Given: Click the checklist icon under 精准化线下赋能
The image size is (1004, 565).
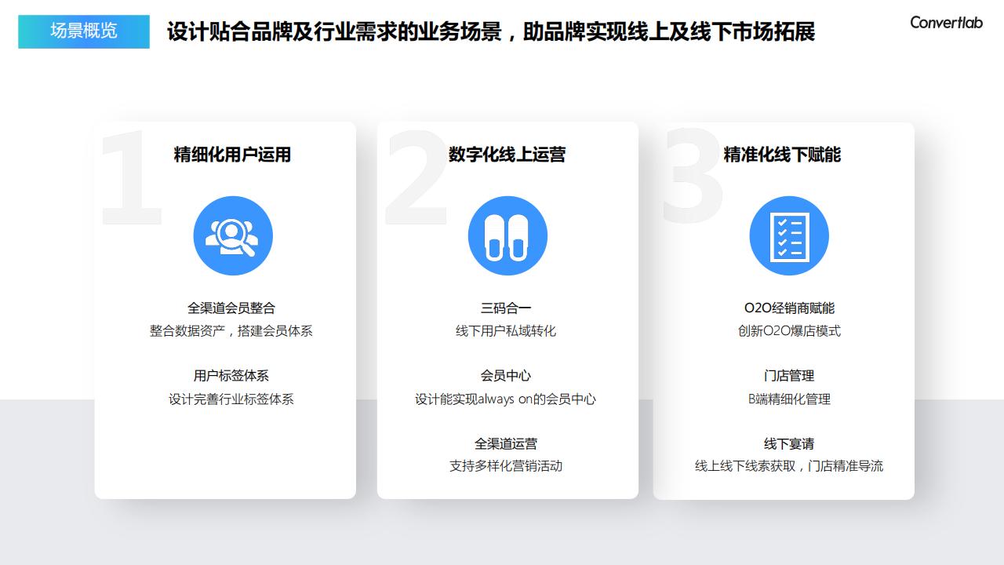Looking at the screenshot, I should [789, 235].
